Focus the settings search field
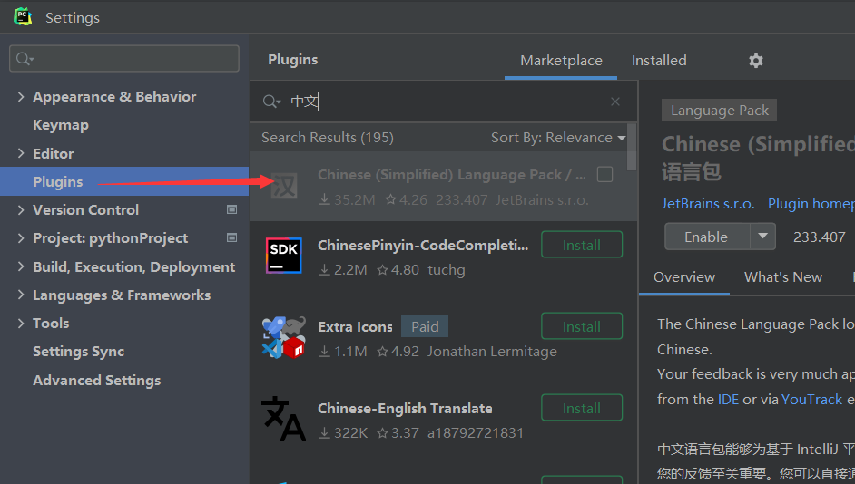This screenshot has width=855, height=484. pos(124,59)
